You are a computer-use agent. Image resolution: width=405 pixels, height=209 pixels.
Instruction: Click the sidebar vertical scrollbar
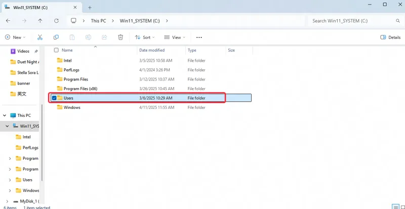[42, 143]
